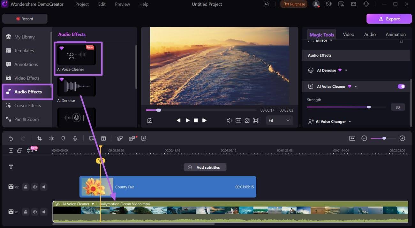The height and width of the screenshot is (228, 415).
Task: Zoom out the timeline with minus icon
Action: tap(364, 138)
